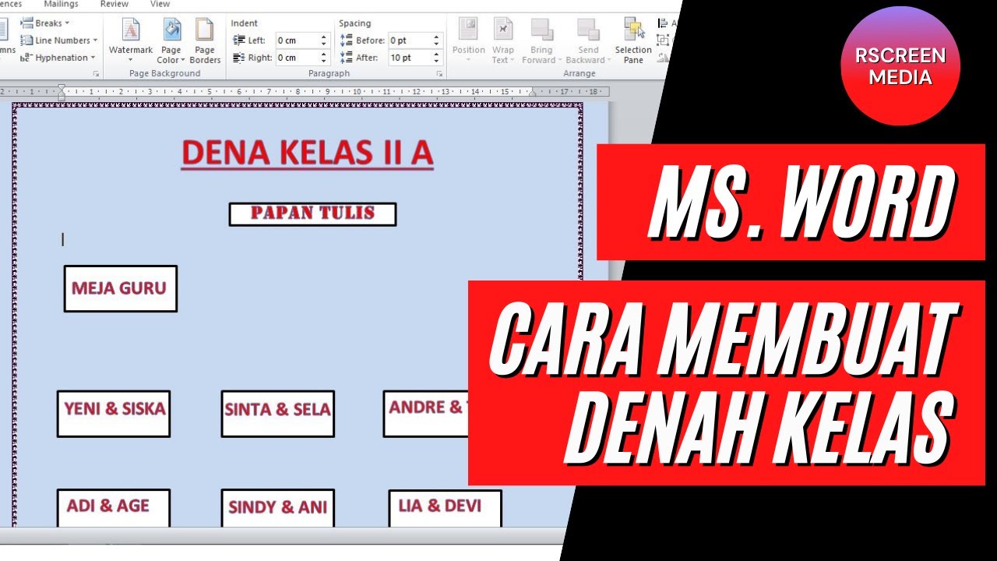Switch to the Mailings ribbon tab
997x561 pixels.
pos(61,4)
